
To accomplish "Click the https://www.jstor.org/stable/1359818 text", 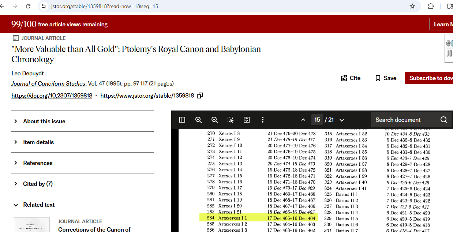I will pos(147,96).
